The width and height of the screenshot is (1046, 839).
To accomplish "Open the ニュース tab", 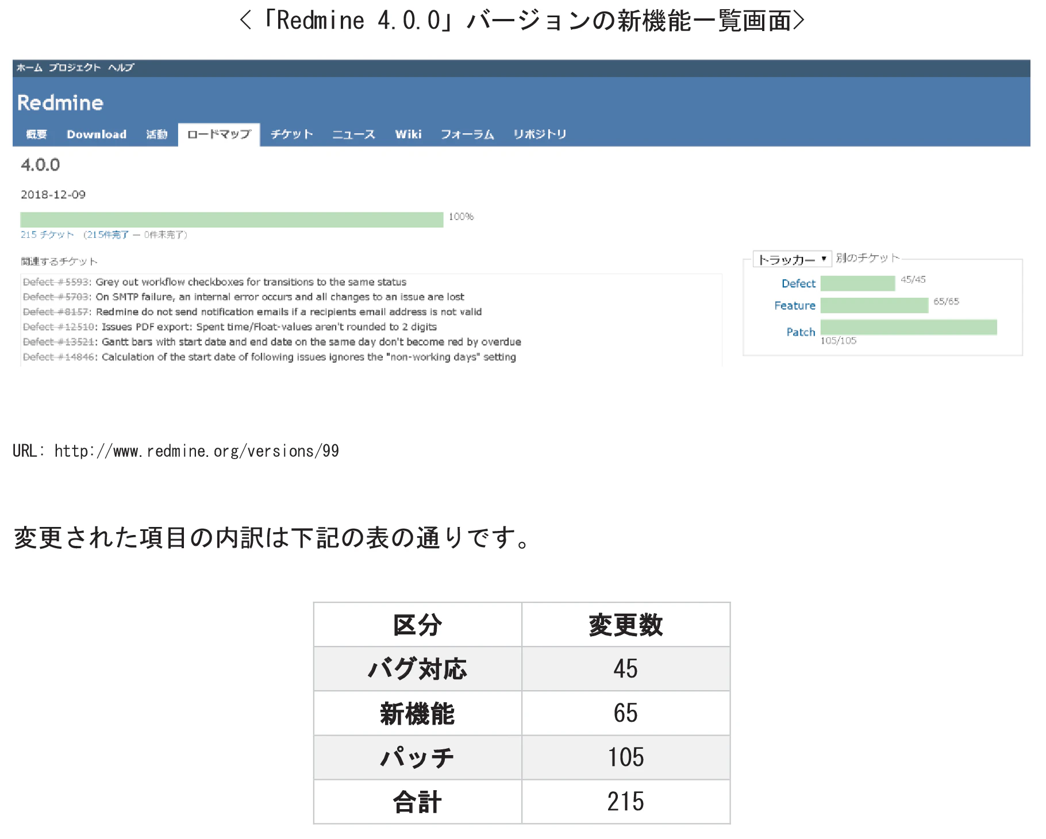I will click(x=354, y=134).
